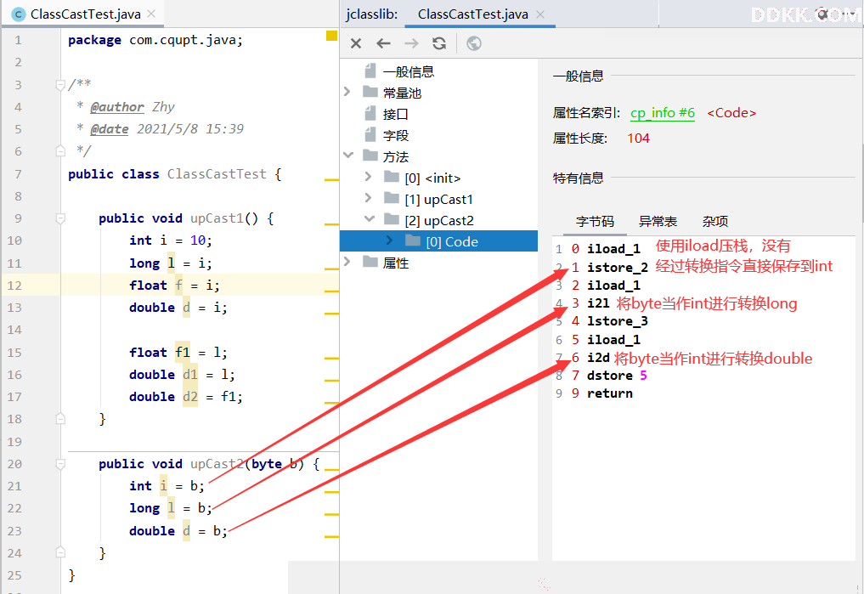
Task: Expand the [0] Code attribute node
Action: 390,240
